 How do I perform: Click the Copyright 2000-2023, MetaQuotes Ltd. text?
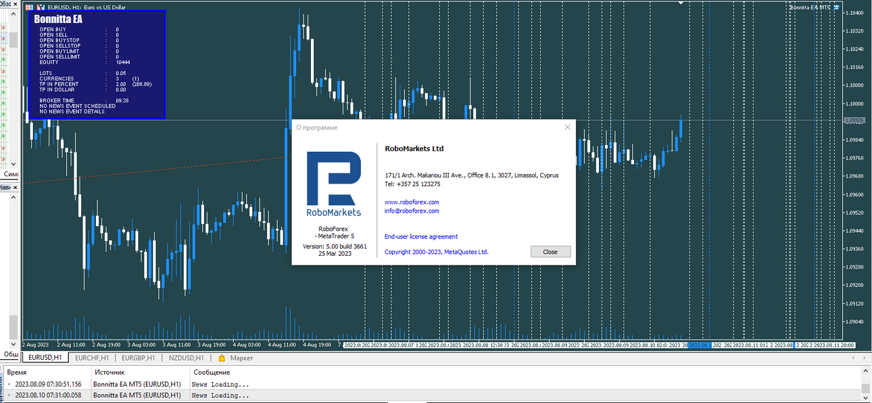[x=437, y=252]
